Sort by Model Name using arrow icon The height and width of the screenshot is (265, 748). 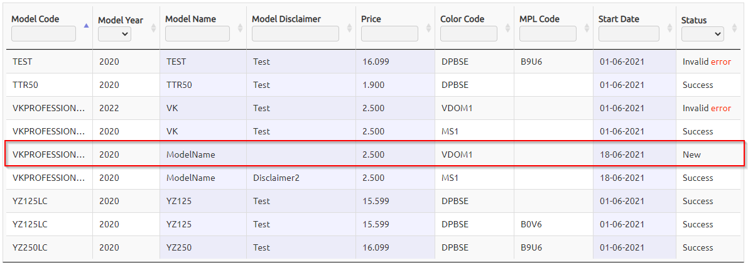240,28
